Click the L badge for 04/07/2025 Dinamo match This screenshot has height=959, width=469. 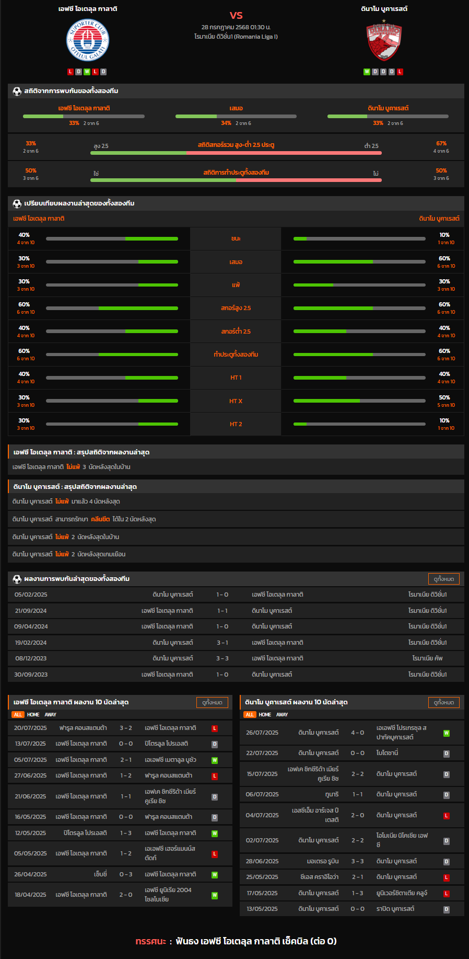point(447,816)
